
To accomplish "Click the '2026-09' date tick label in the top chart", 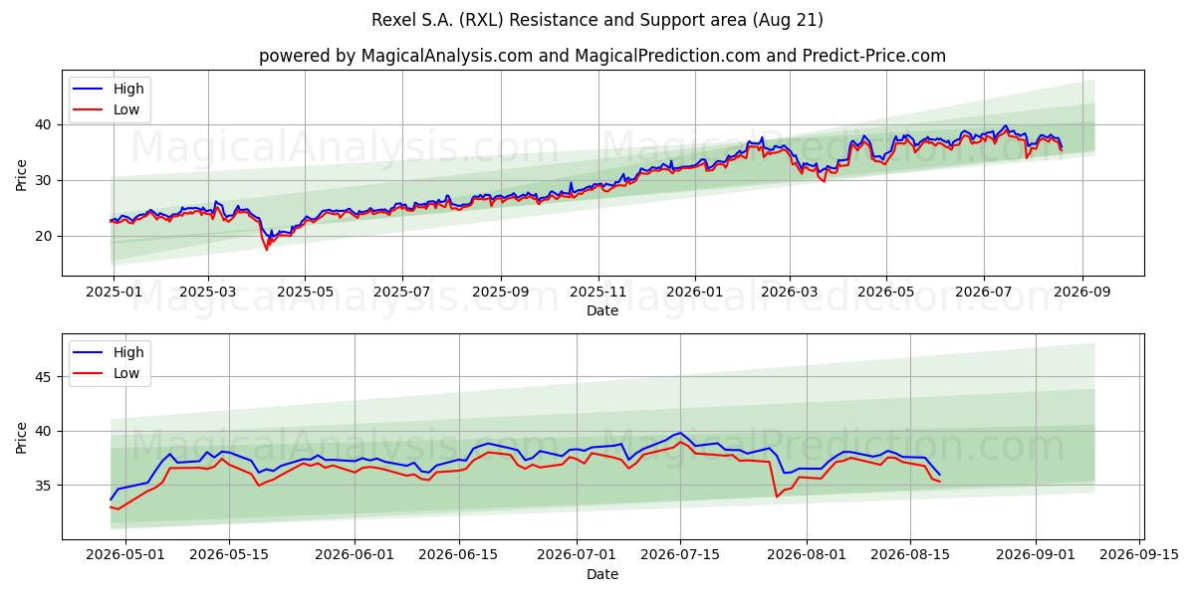I will click(x=1081, y=293).
